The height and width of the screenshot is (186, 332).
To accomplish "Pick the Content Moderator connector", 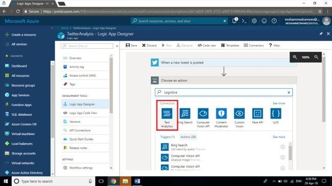I will point(221,118).
